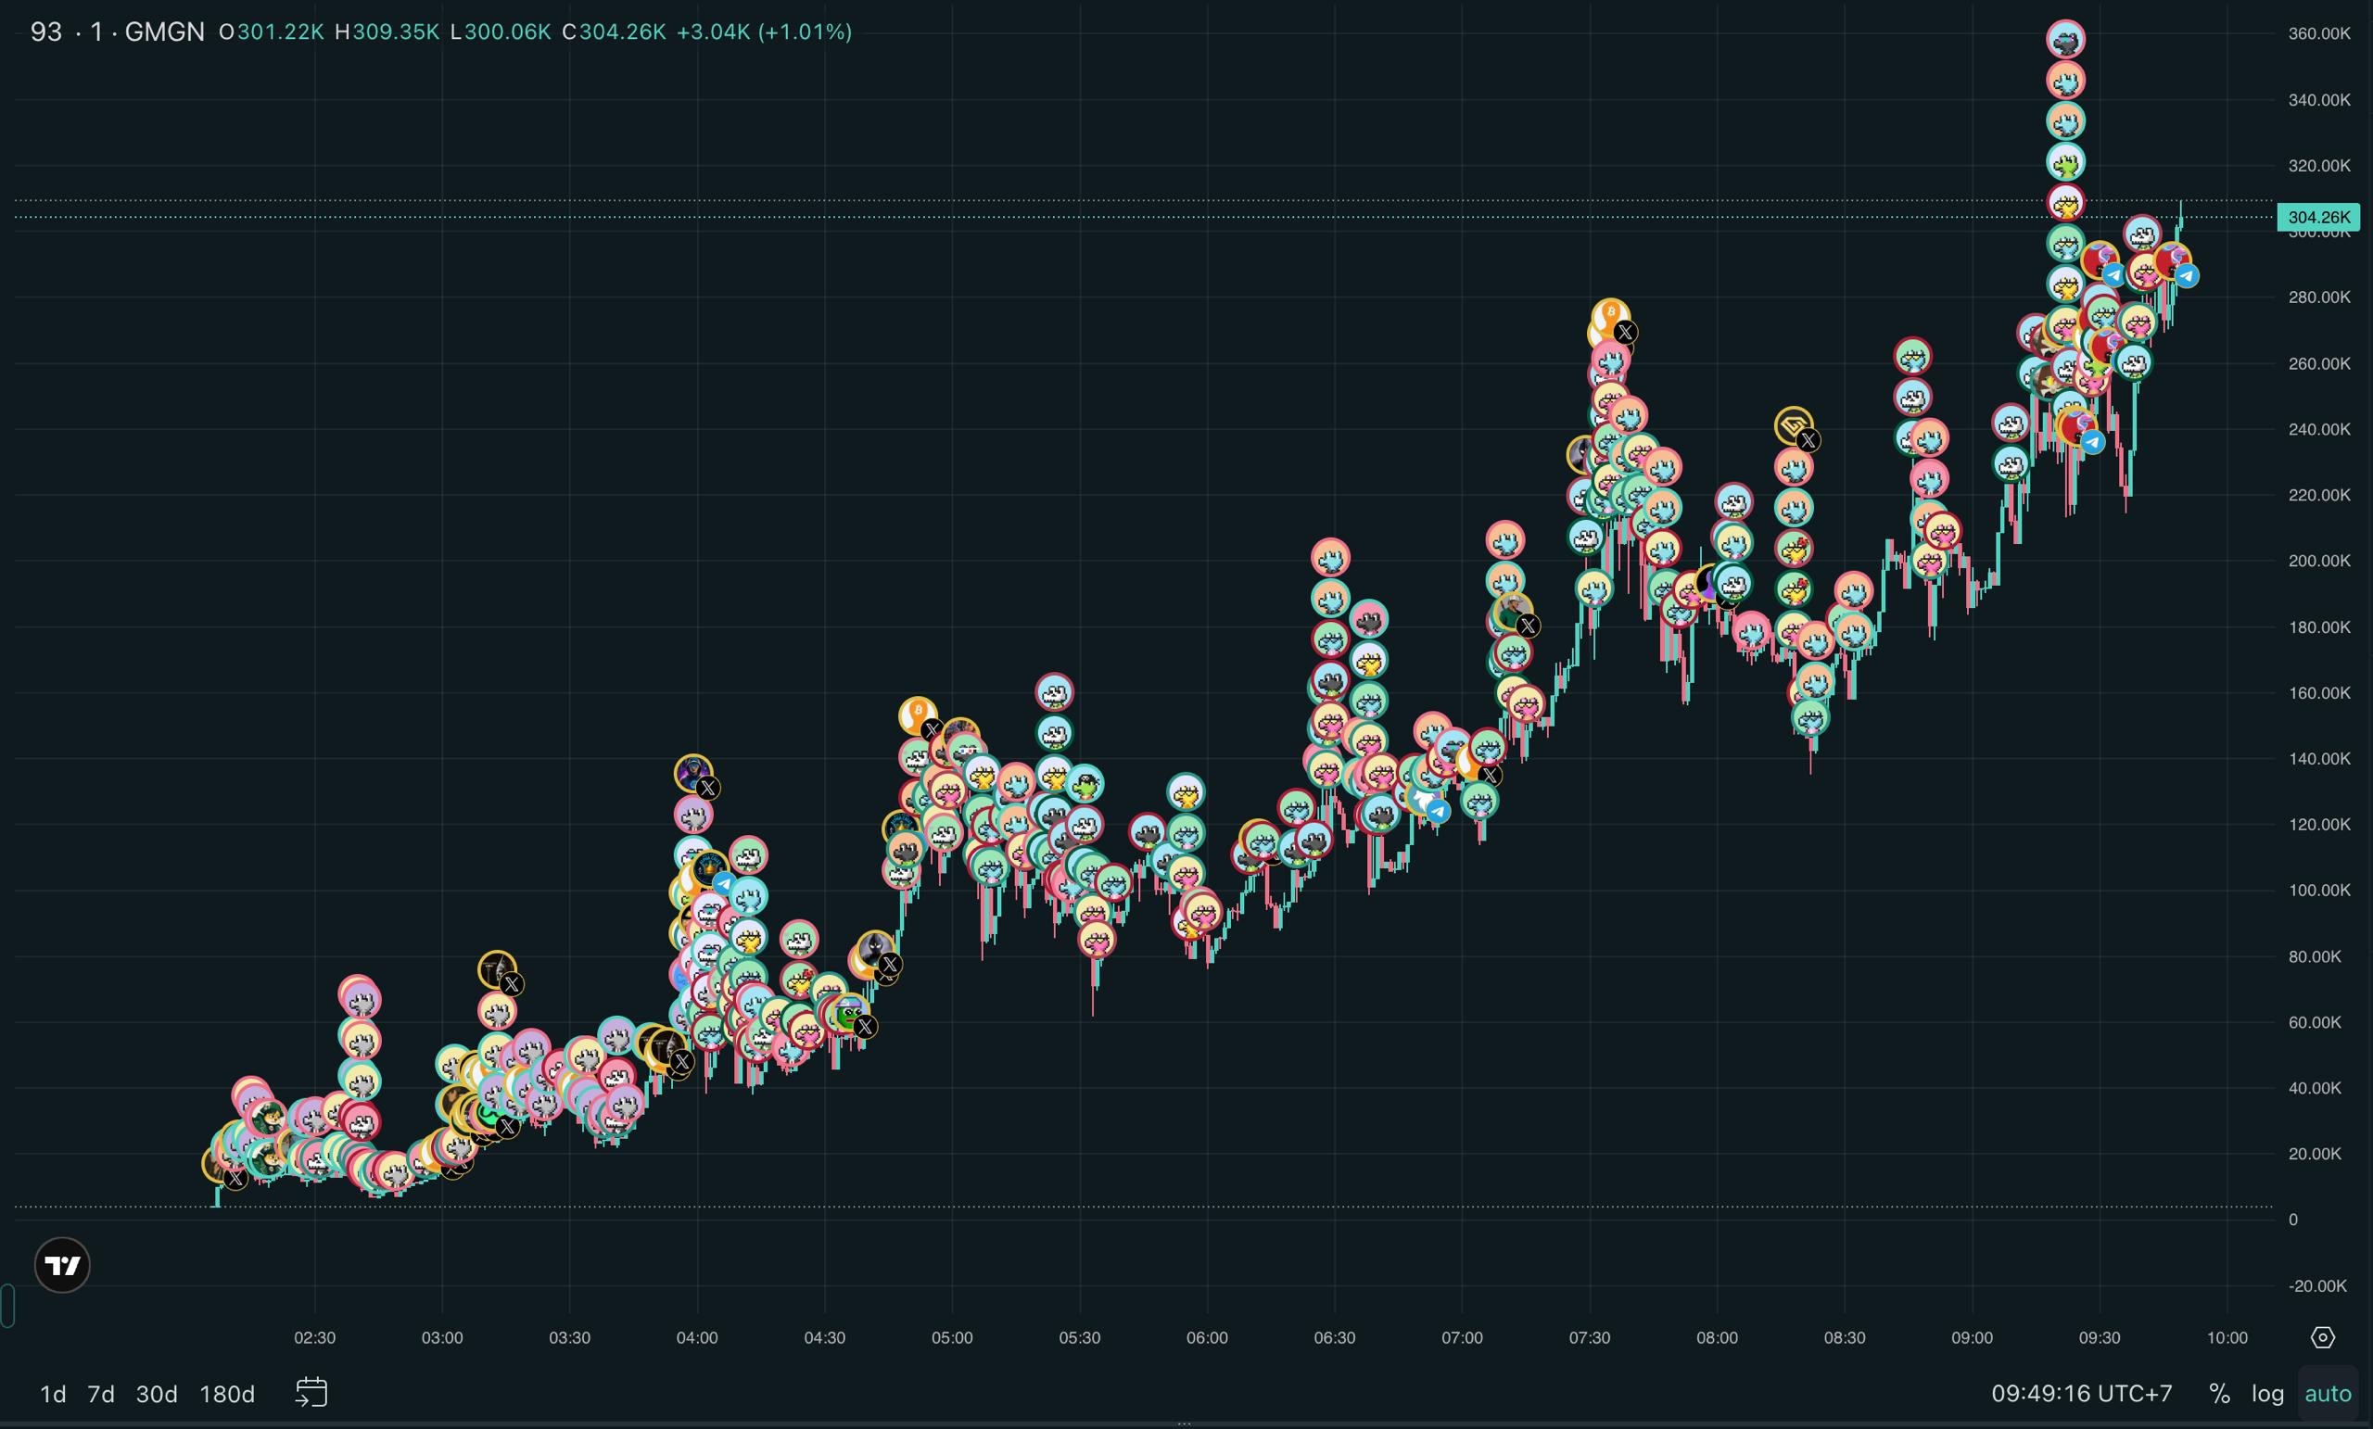Click Bitcoin avatar marker near 07:30 peak
2373x1429 pixels.
pyautogui.click(x=1610, y=314)
